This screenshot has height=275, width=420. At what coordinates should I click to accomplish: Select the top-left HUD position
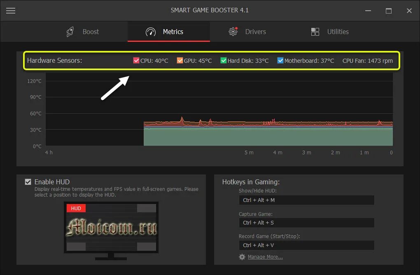coord(76,208)
